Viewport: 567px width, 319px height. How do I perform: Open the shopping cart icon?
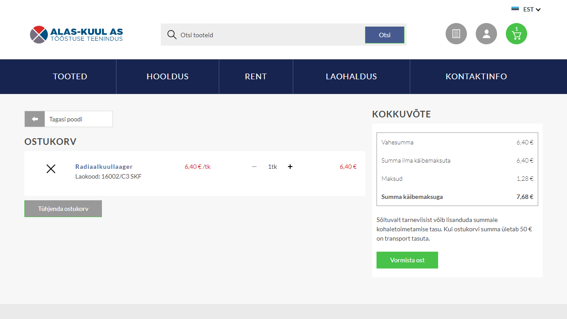[516, 34]
